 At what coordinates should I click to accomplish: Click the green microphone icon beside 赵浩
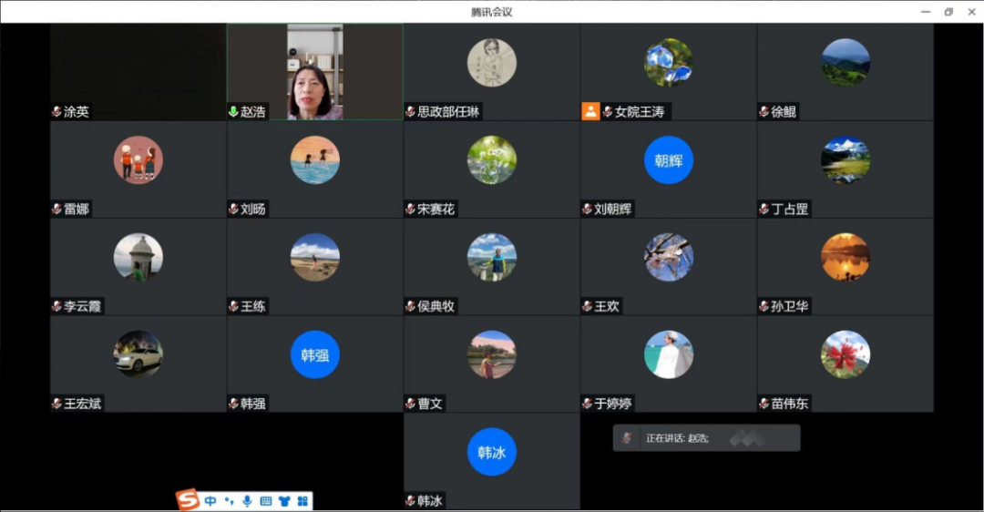(234, 112)
